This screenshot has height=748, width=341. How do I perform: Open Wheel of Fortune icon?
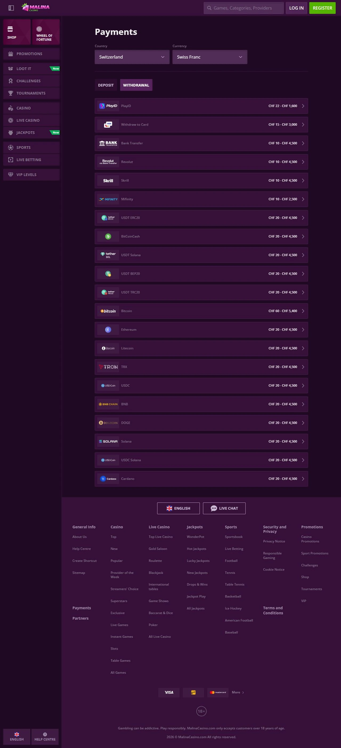tap(39, 29)
